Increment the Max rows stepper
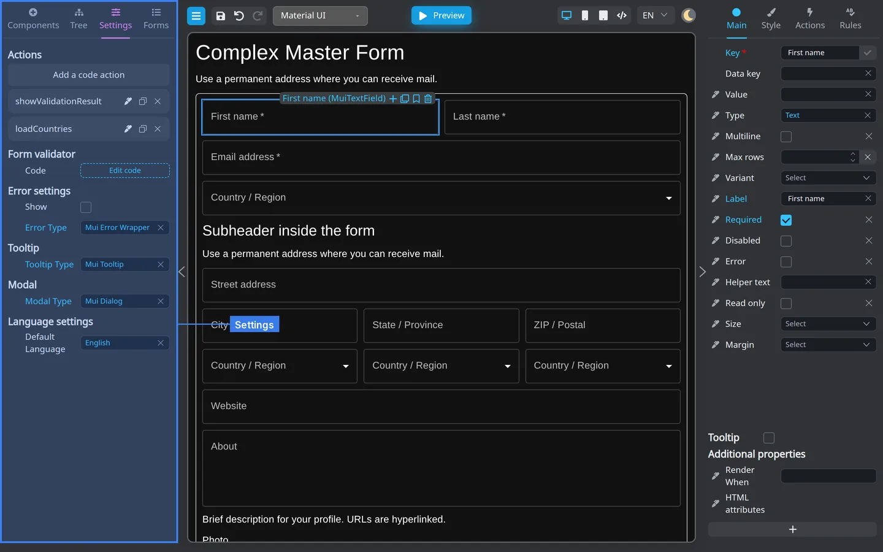Viewport: 883px width, 552px height. 853,154
